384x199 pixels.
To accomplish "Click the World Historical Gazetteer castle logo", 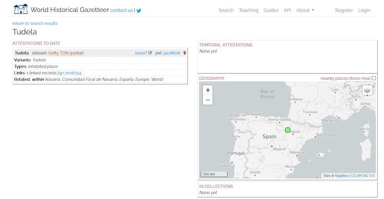I will pyautogui.click(x=21, y=9).
